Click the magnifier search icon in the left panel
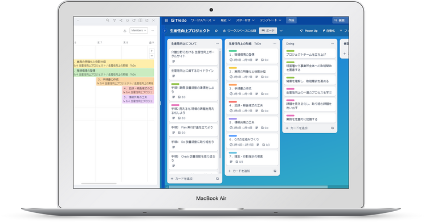This screenshot has width=425, height=222. [x=108, y=20]
